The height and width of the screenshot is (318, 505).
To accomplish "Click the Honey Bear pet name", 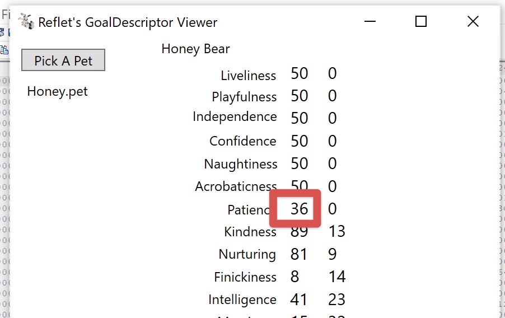I will [x=195, y=49].
